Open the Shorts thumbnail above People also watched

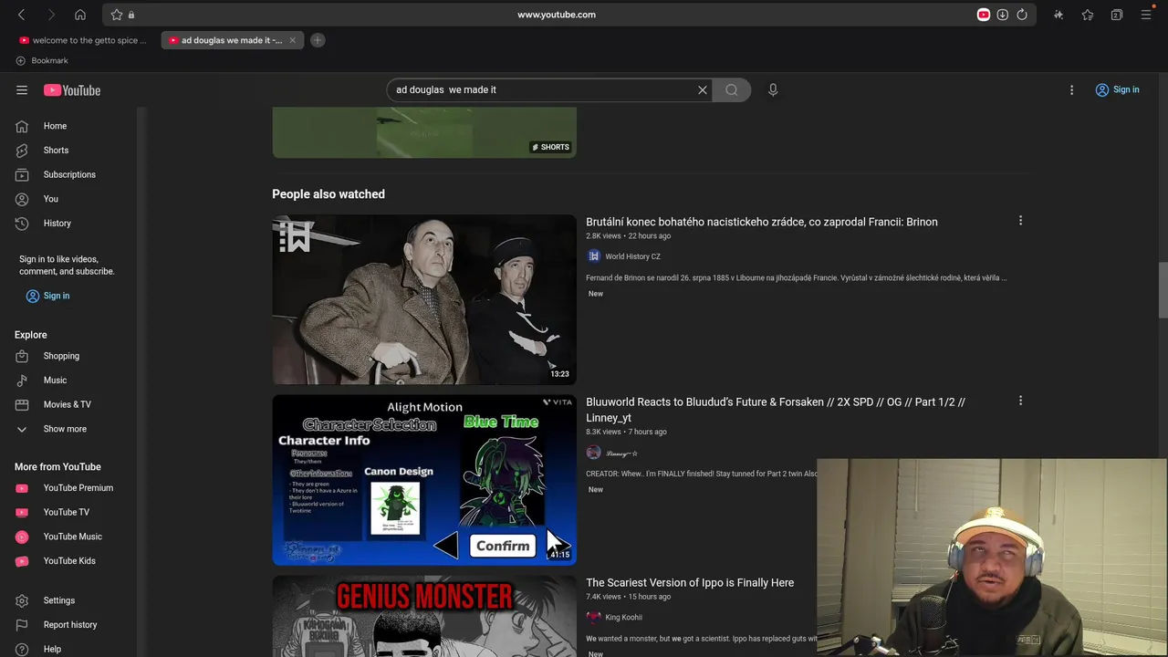(x=424, y=132)
